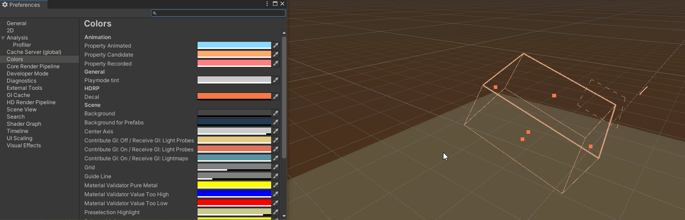The width and height of the screenshot is (685, 220).
Task: Use the Playmode tint eyedropper
Action: (x=276, y=80)
